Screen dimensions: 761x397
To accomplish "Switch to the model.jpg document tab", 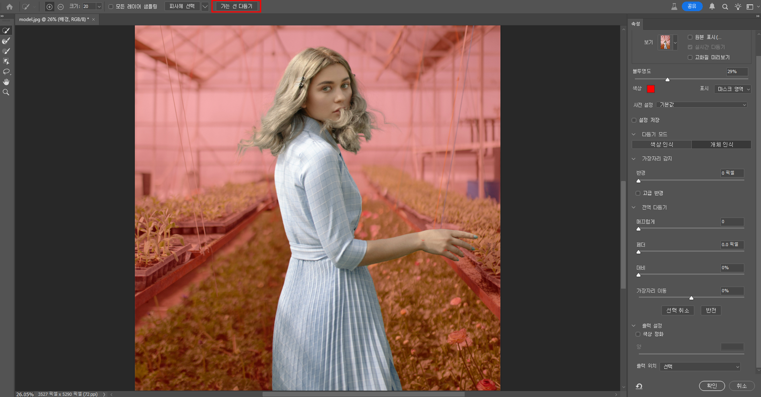I will tap(54, 19).
